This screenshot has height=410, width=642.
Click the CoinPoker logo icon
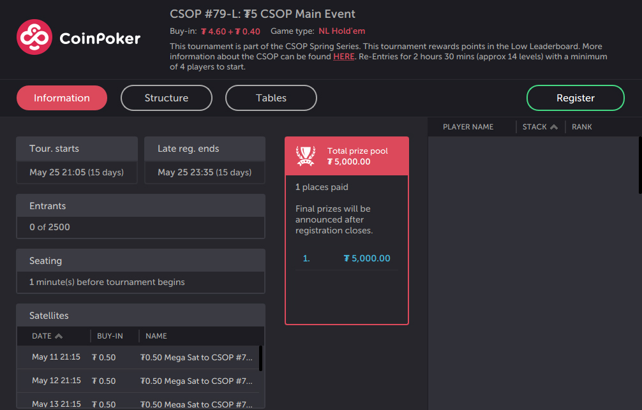click(34, 37)
